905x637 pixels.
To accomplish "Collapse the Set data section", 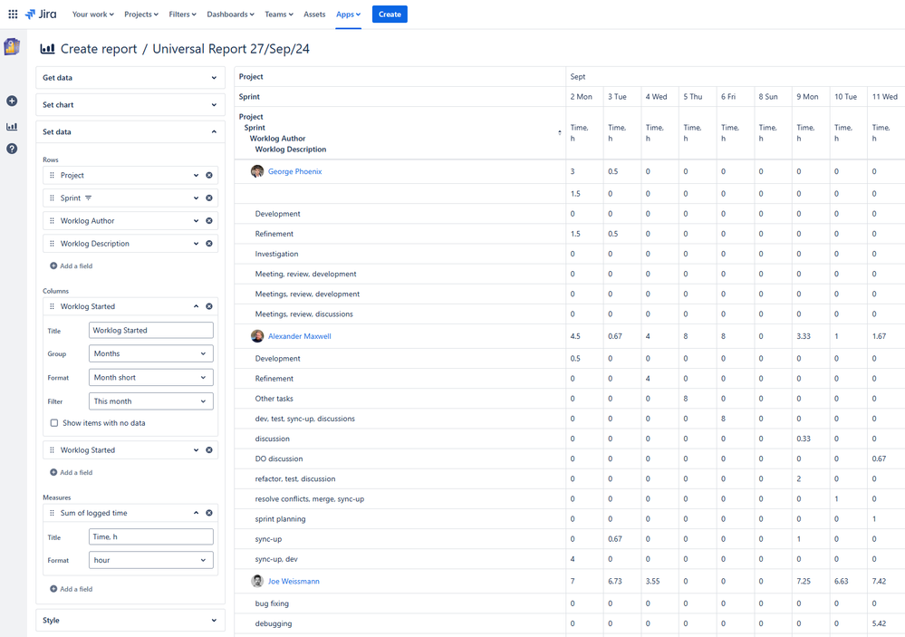I will [130, 131].
